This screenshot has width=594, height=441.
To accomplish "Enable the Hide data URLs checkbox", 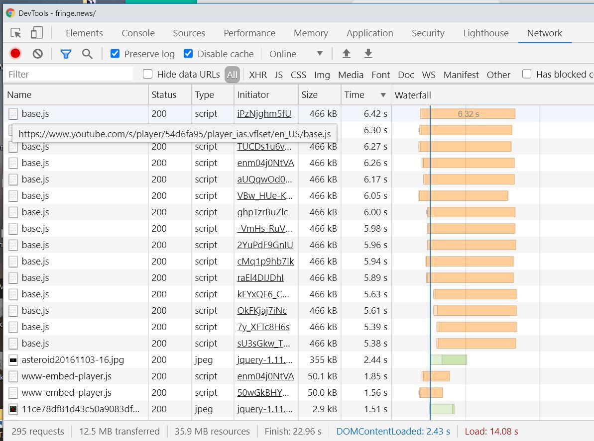I will tap(147, 74).
